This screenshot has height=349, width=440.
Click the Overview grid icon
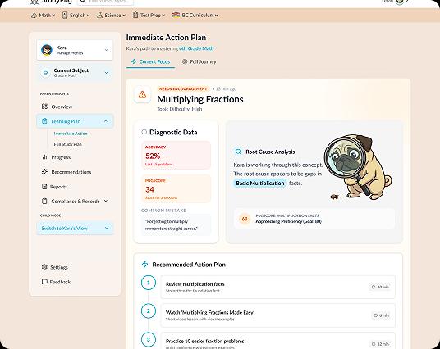[x=44, y=107]
